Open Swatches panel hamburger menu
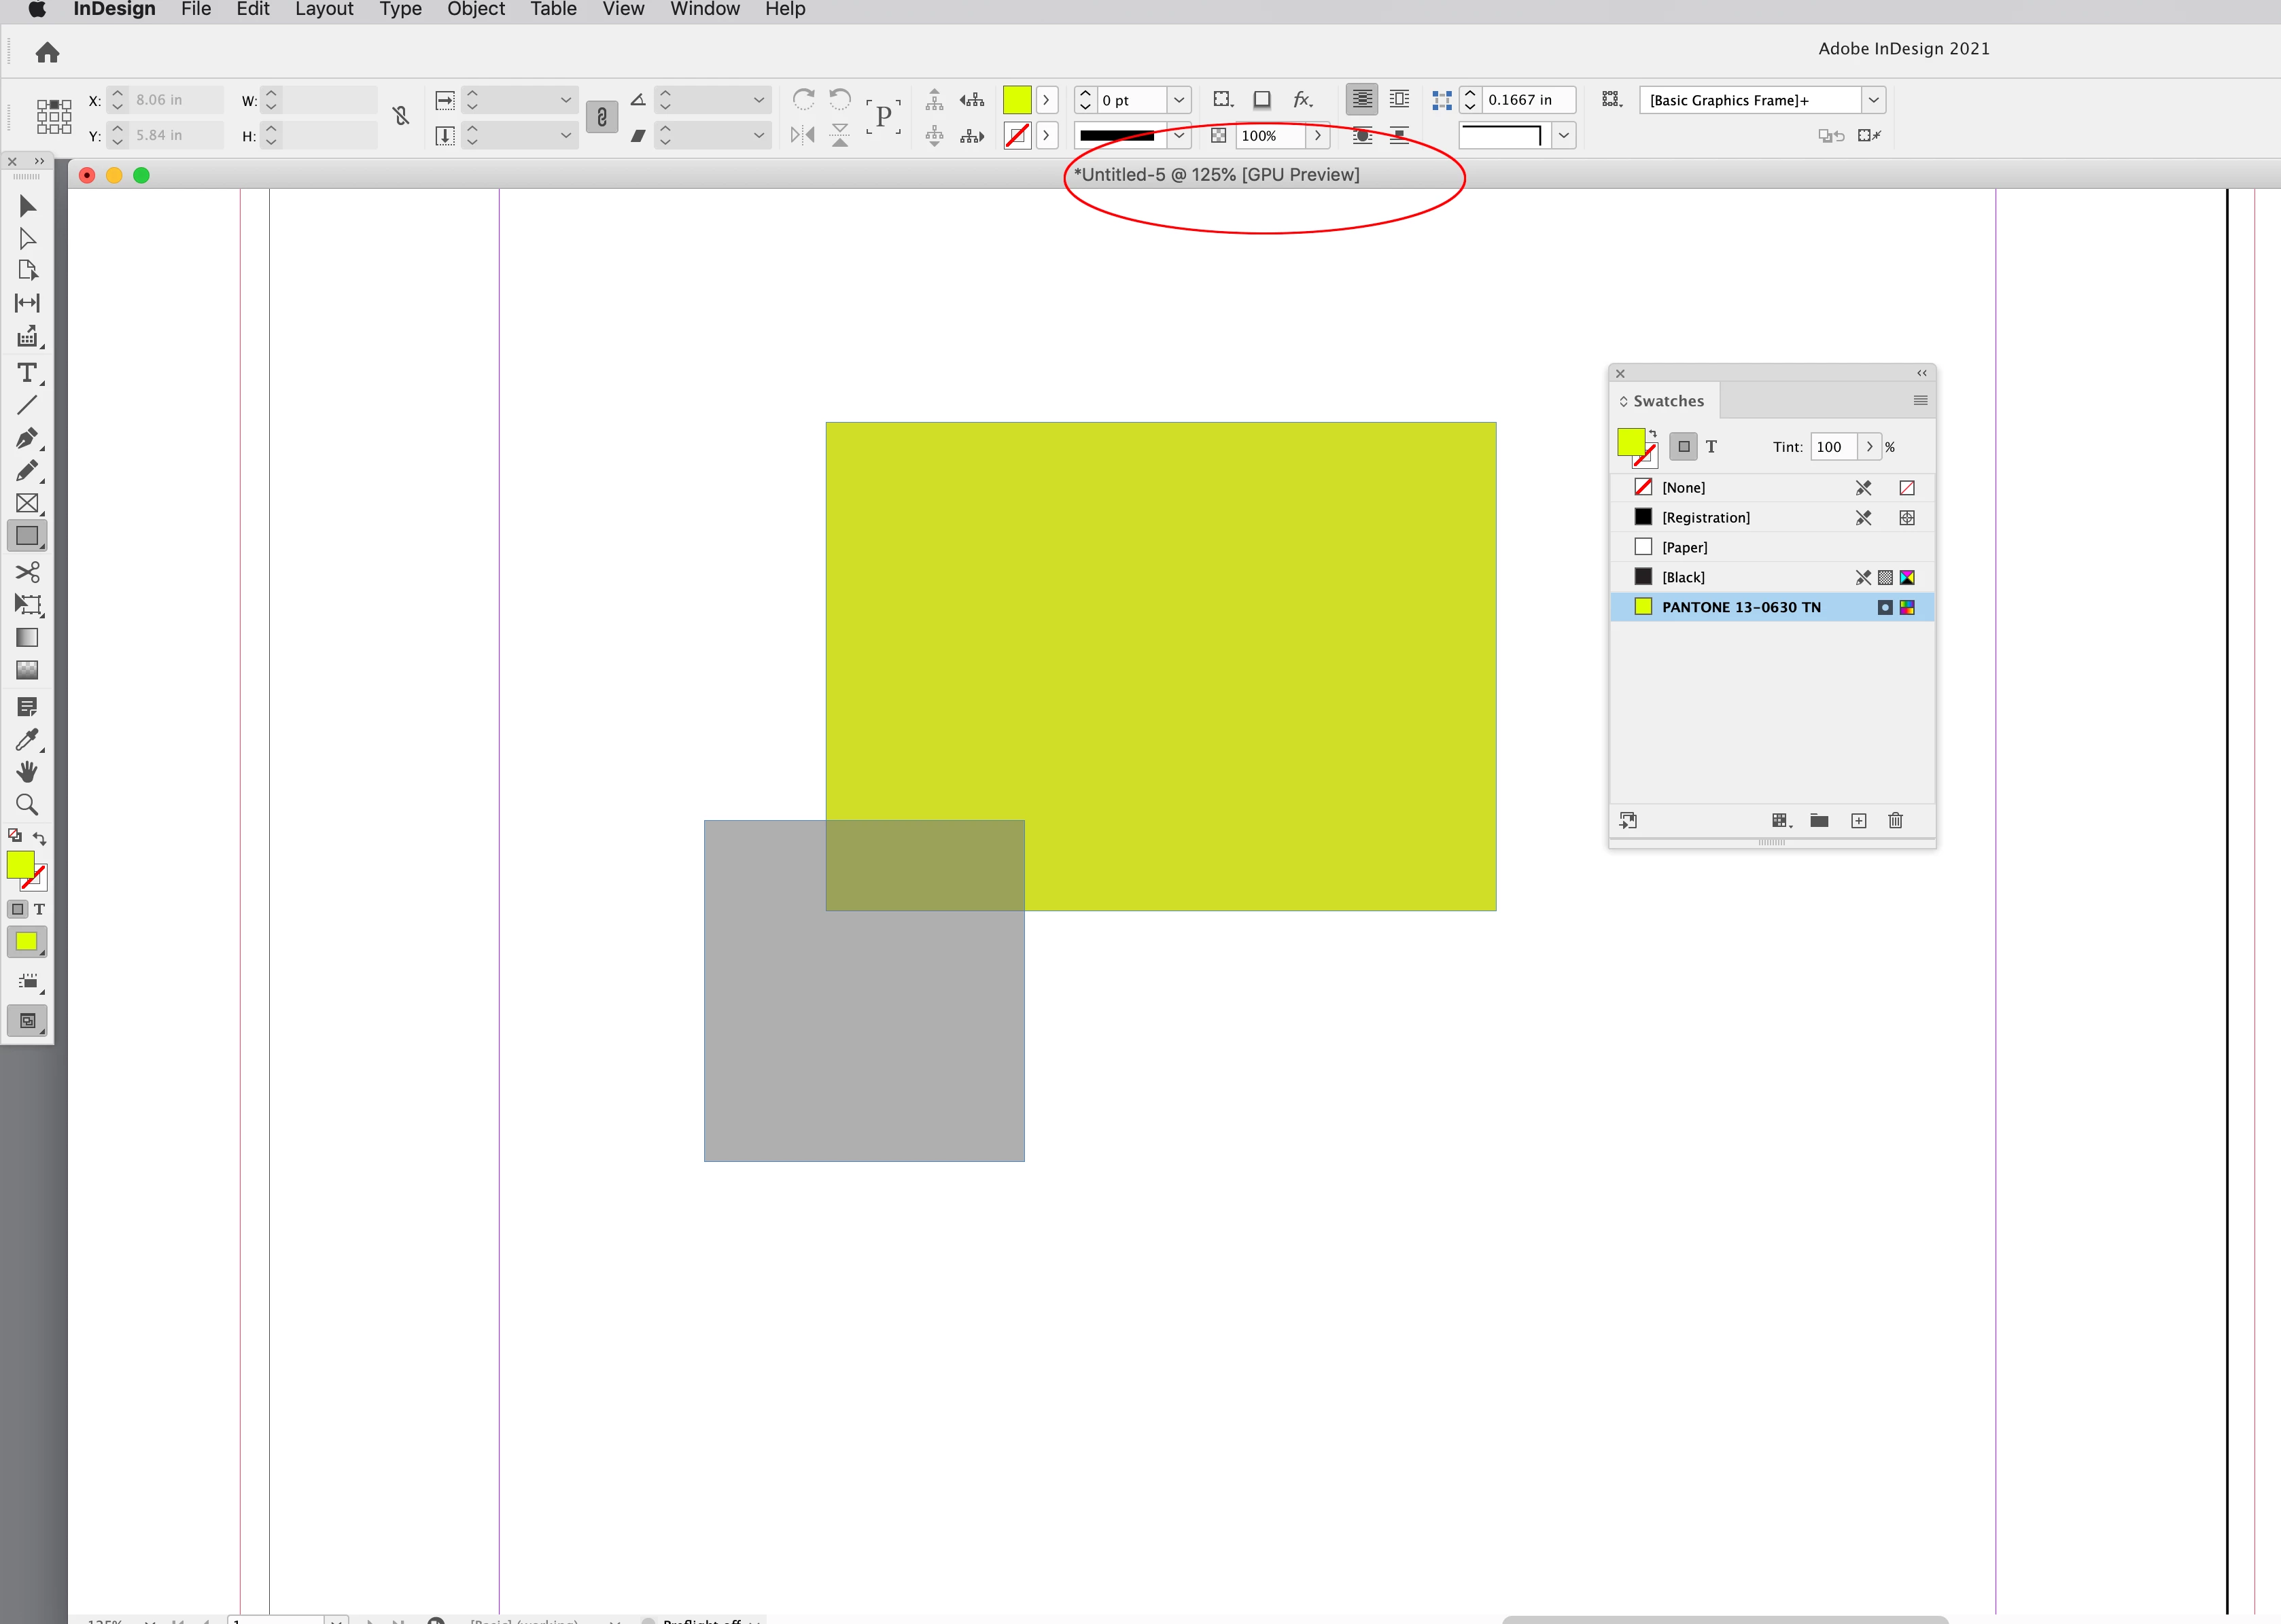This screenshot has height=1624, width=2281. (1920, 400)
